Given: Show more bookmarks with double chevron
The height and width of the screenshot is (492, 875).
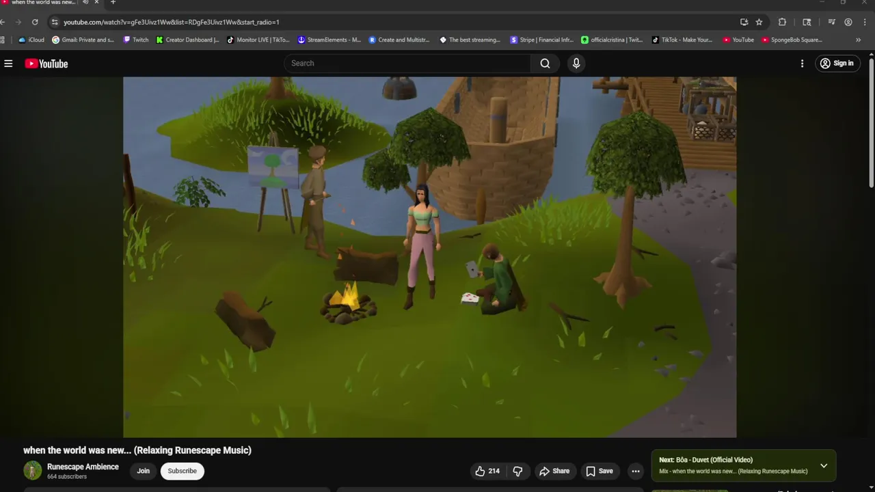Looking at the screenshot, I should tap(858, 40).
